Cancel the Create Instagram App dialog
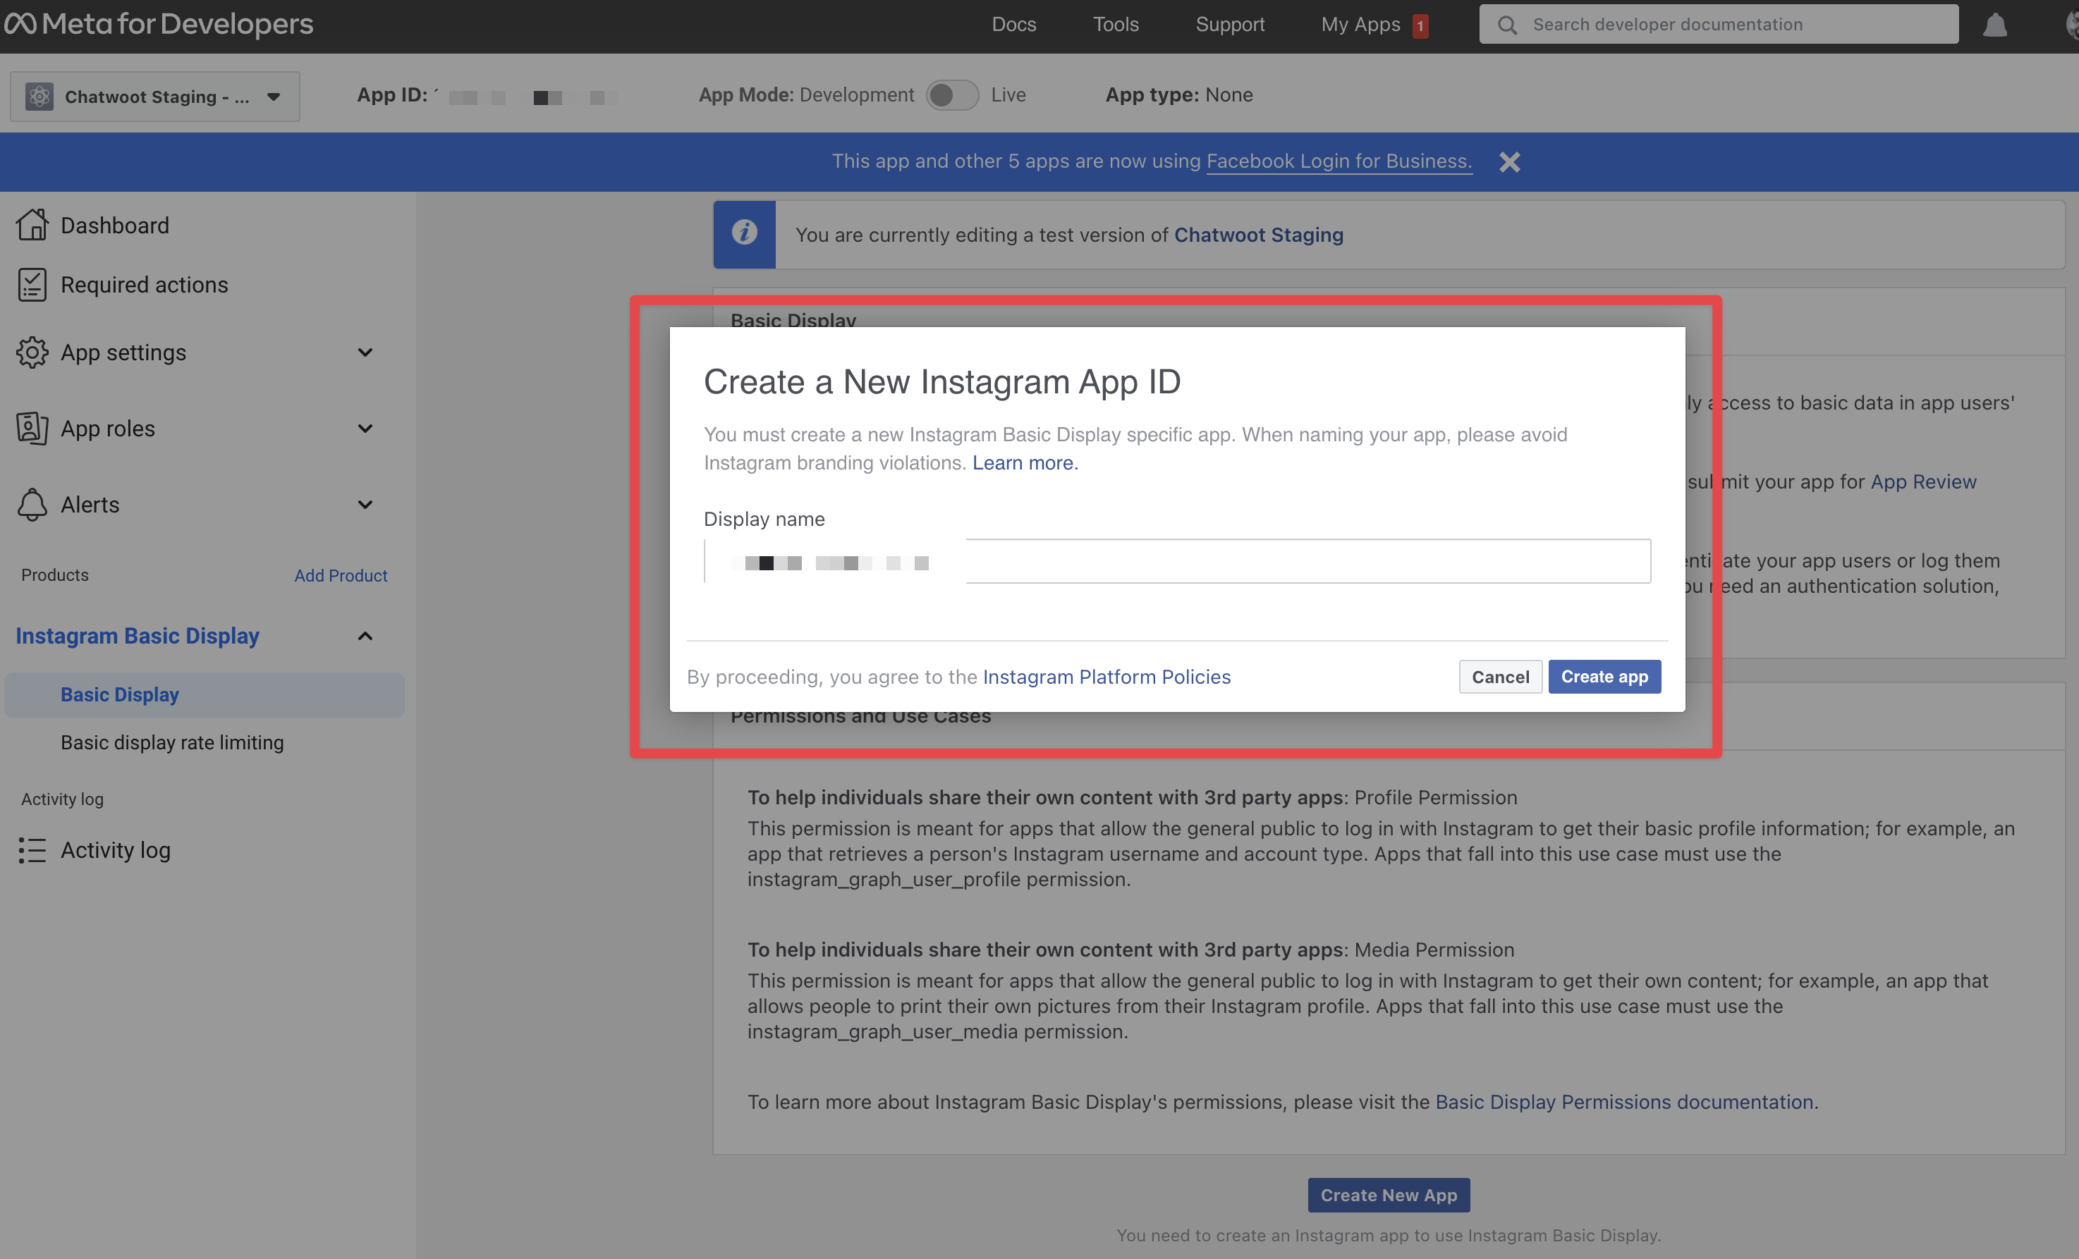Image resolution: width=2079 pixels, height=1259 pixels. click(1499, 676)
